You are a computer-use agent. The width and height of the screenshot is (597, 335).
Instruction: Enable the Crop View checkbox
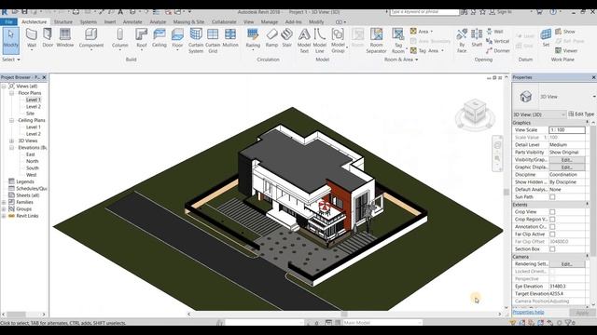552,212
